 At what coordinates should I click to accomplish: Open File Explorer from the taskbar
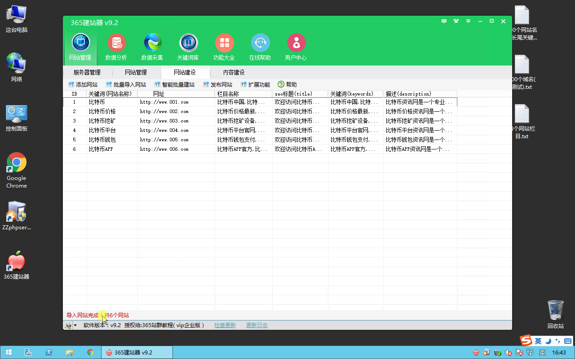69,352
